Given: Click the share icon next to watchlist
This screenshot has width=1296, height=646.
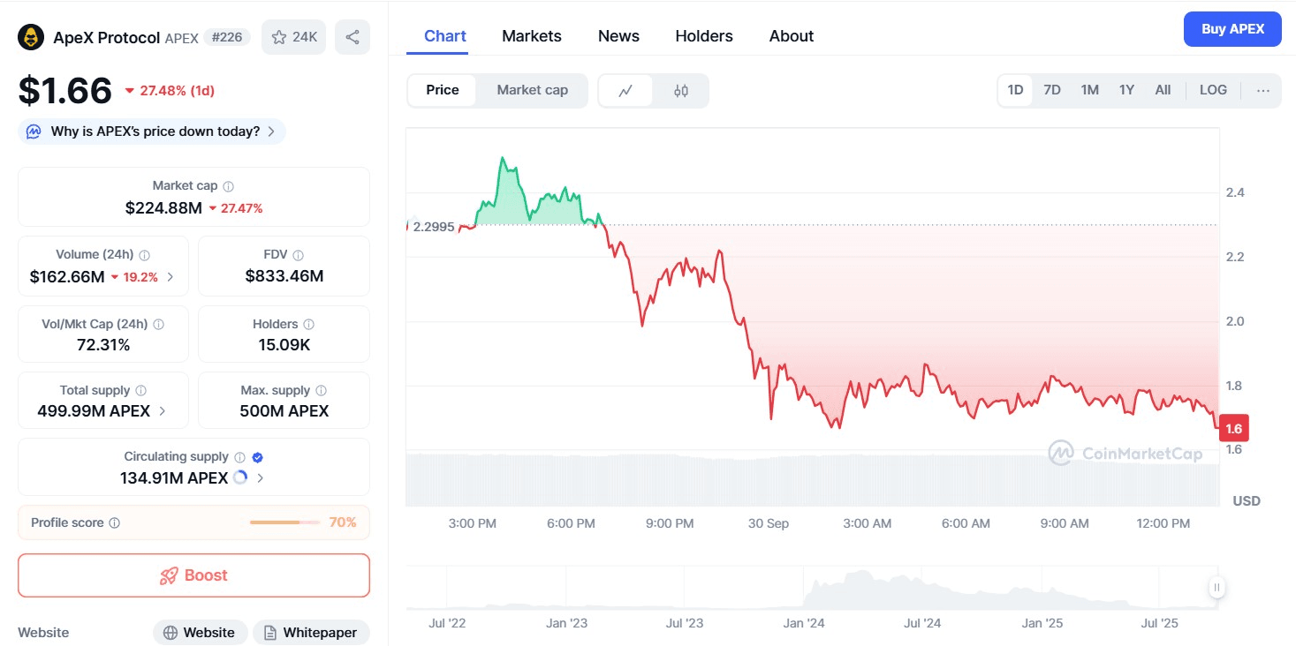Looking at the screenshot, I should pos(352,37).
